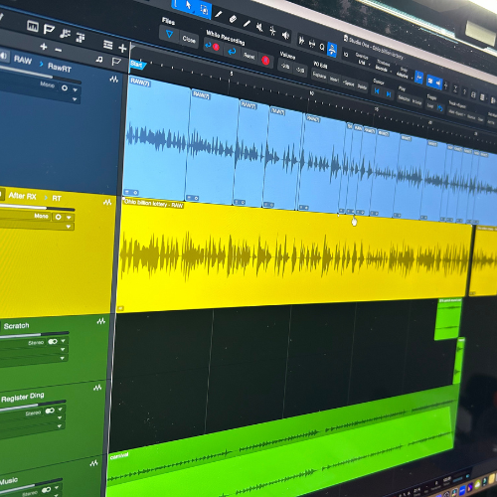The height and width of the screenshot is (497, 497).
Task: Select the Mute tool
Action: click(259, 27)
